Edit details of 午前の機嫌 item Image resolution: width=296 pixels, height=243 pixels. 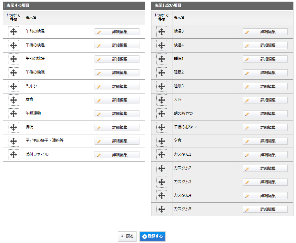coord(117,59)
